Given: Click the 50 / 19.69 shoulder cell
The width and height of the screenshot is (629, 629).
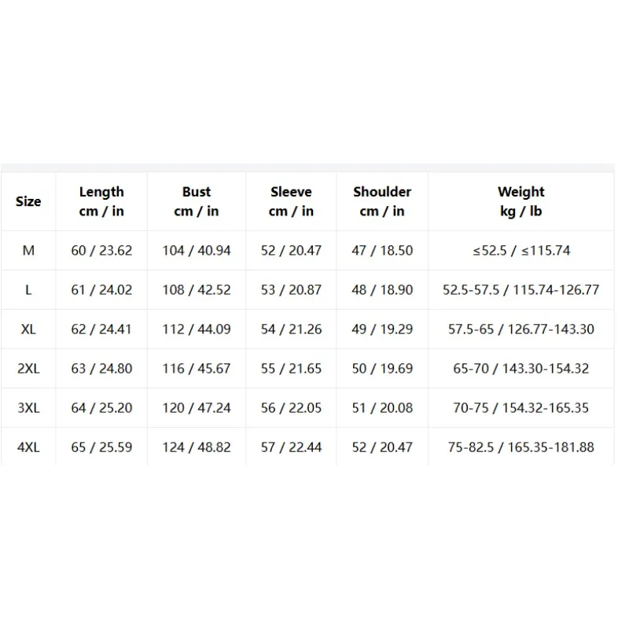Looking at the screenshot, I should pos(382,369).
